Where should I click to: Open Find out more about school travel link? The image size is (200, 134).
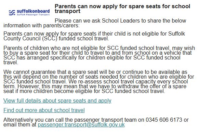click(44, 110)
